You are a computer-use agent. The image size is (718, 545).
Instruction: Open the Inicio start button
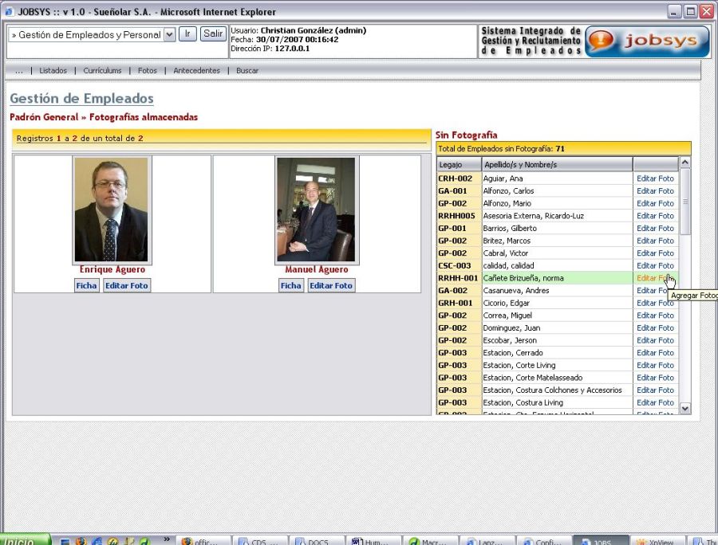pos(24,541)
